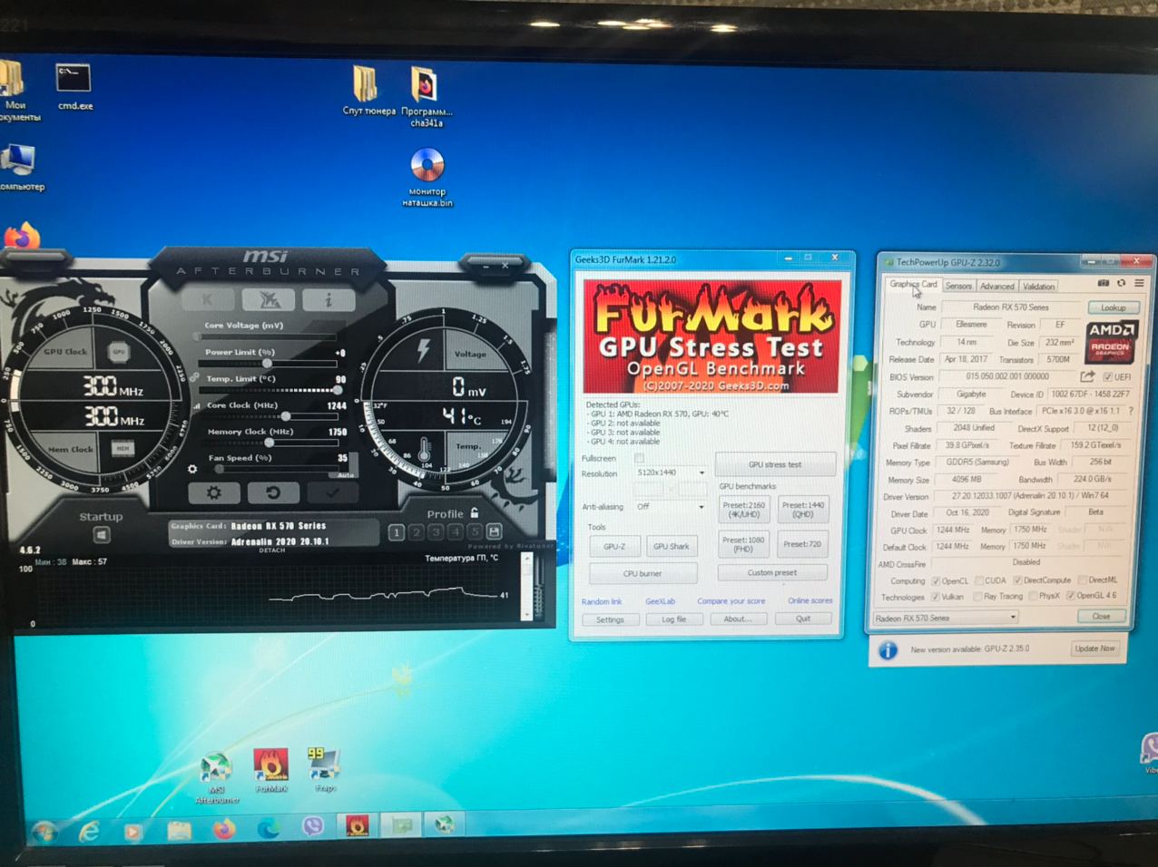This screenshot has width=1158, height=867.
Task: Save profile with the floppy disk icon in Afterburner
Action: (x=494, y=531)
